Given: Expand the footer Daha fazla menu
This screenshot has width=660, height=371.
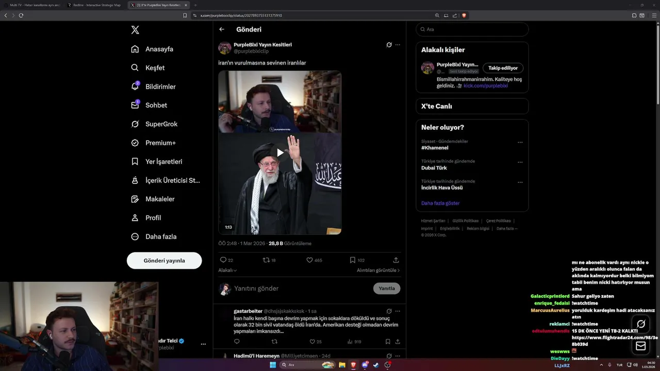Looking at the screenshot, I should pos(507,228).
